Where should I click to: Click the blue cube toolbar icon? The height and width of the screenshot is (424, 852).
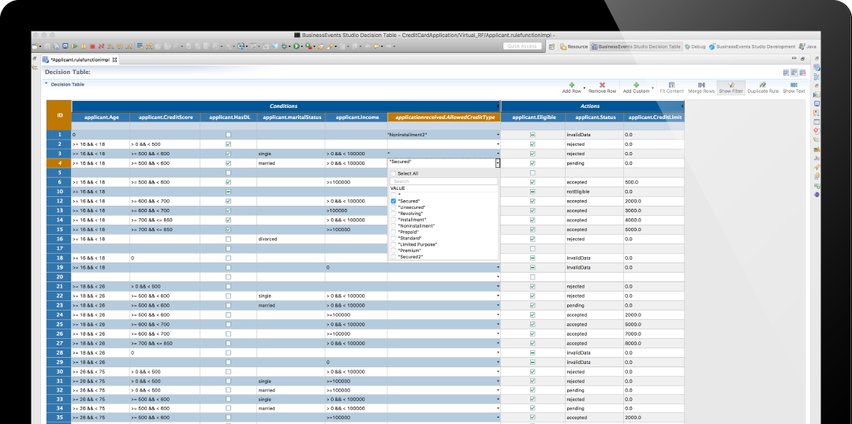[x=276, y=46]
